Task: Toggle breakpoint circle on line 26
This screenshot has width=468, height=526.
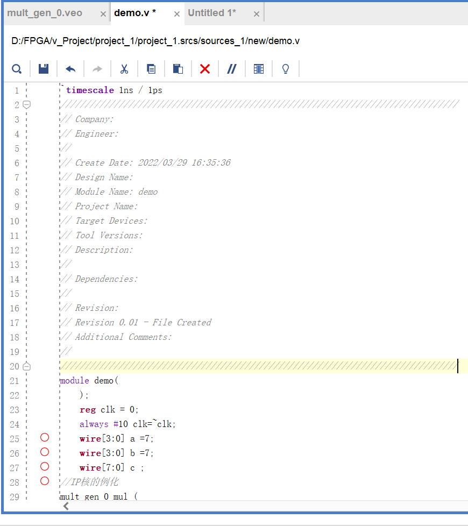Action: pos(45,452)
